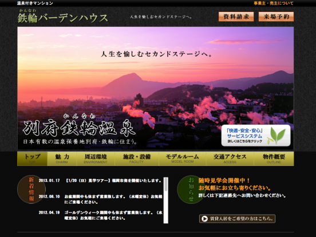Click the green leaf icon on banner
The height and width of the screenshot is (237, 316).
[277, 136]
